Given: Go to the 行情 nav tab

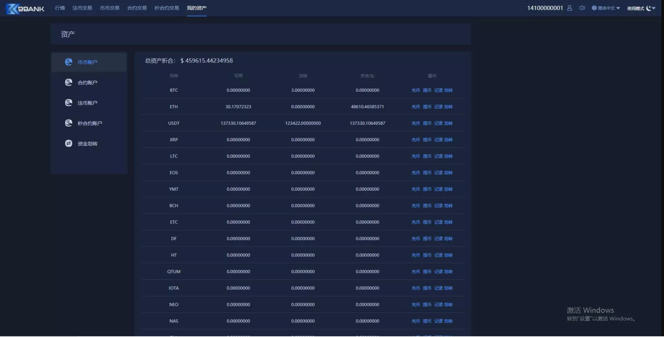Looking at the screenshot, I should [x=60, y=8].
